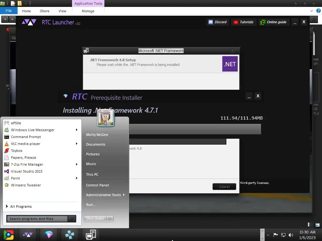Viewport: 322px width, 241px height.
Task: Open Tutorials link in RTC Launcher
Action: pyautogui.click(x=244, y=22)
